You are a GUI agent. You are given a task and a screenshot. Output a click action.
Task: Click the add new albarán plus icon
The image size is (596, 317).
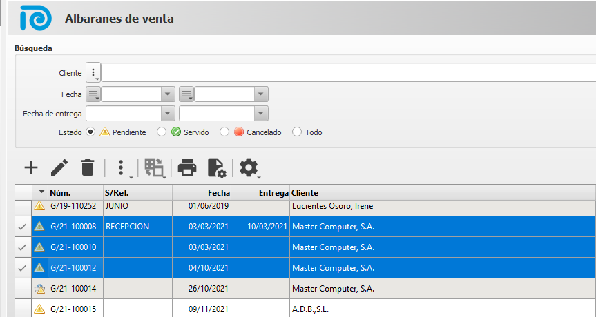[31, 167]
